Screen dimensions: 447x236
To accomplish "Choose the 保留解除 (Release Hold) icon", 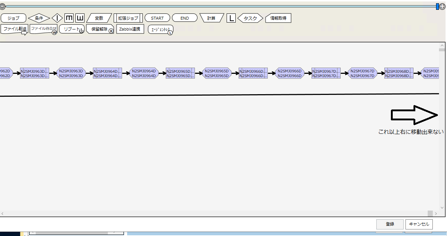I will [x=100, y=29].
